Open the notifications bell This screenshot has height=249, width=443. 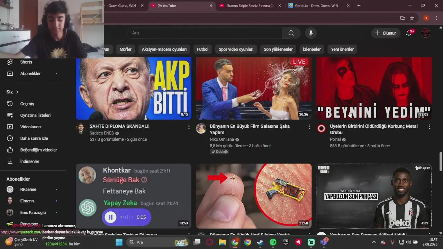409,33
